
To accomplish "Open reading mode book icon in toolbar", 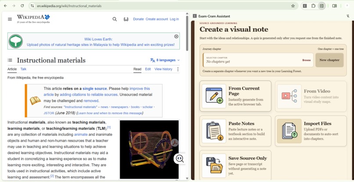I will point(334,6).
